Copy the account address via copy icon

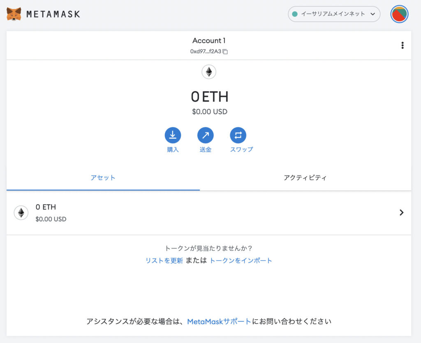(x=225, y=52)
